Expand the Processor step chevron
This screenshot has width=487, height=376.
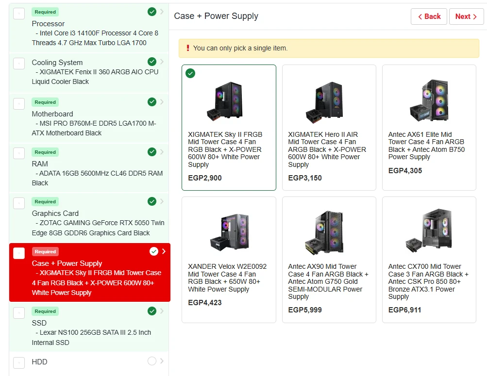pos(162,11)
